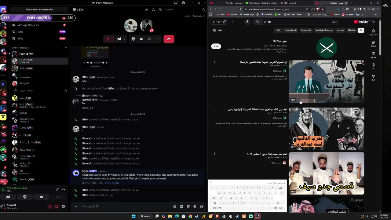Open direct message with Anwar
This screenshot has width=391, height=220.
(39, 179)
